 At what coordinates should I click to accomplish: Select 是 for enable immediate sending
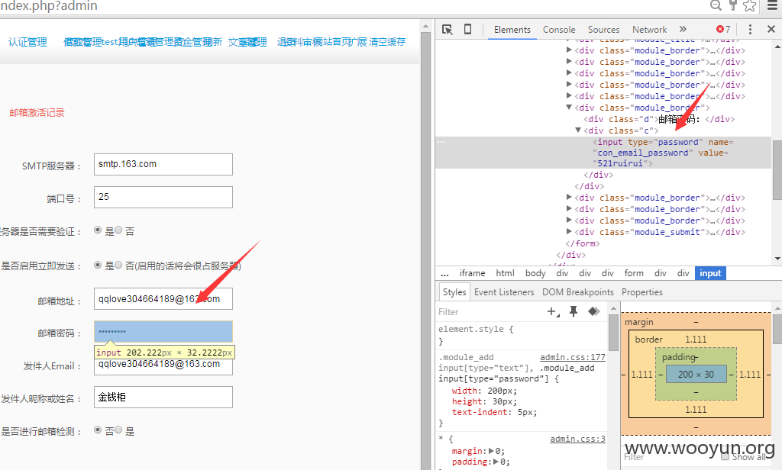coord(98,266)
